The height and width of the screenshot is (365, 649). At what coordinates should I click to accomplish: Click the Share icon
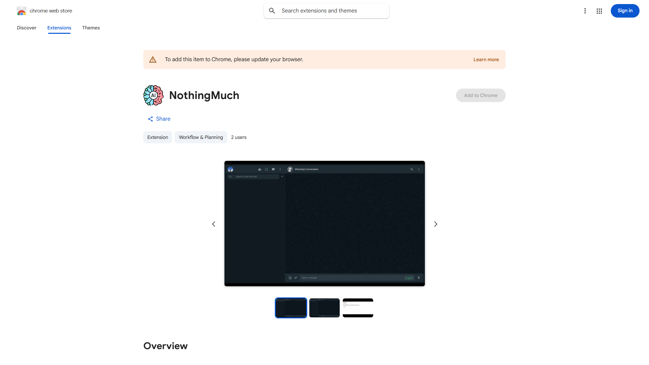150,119
